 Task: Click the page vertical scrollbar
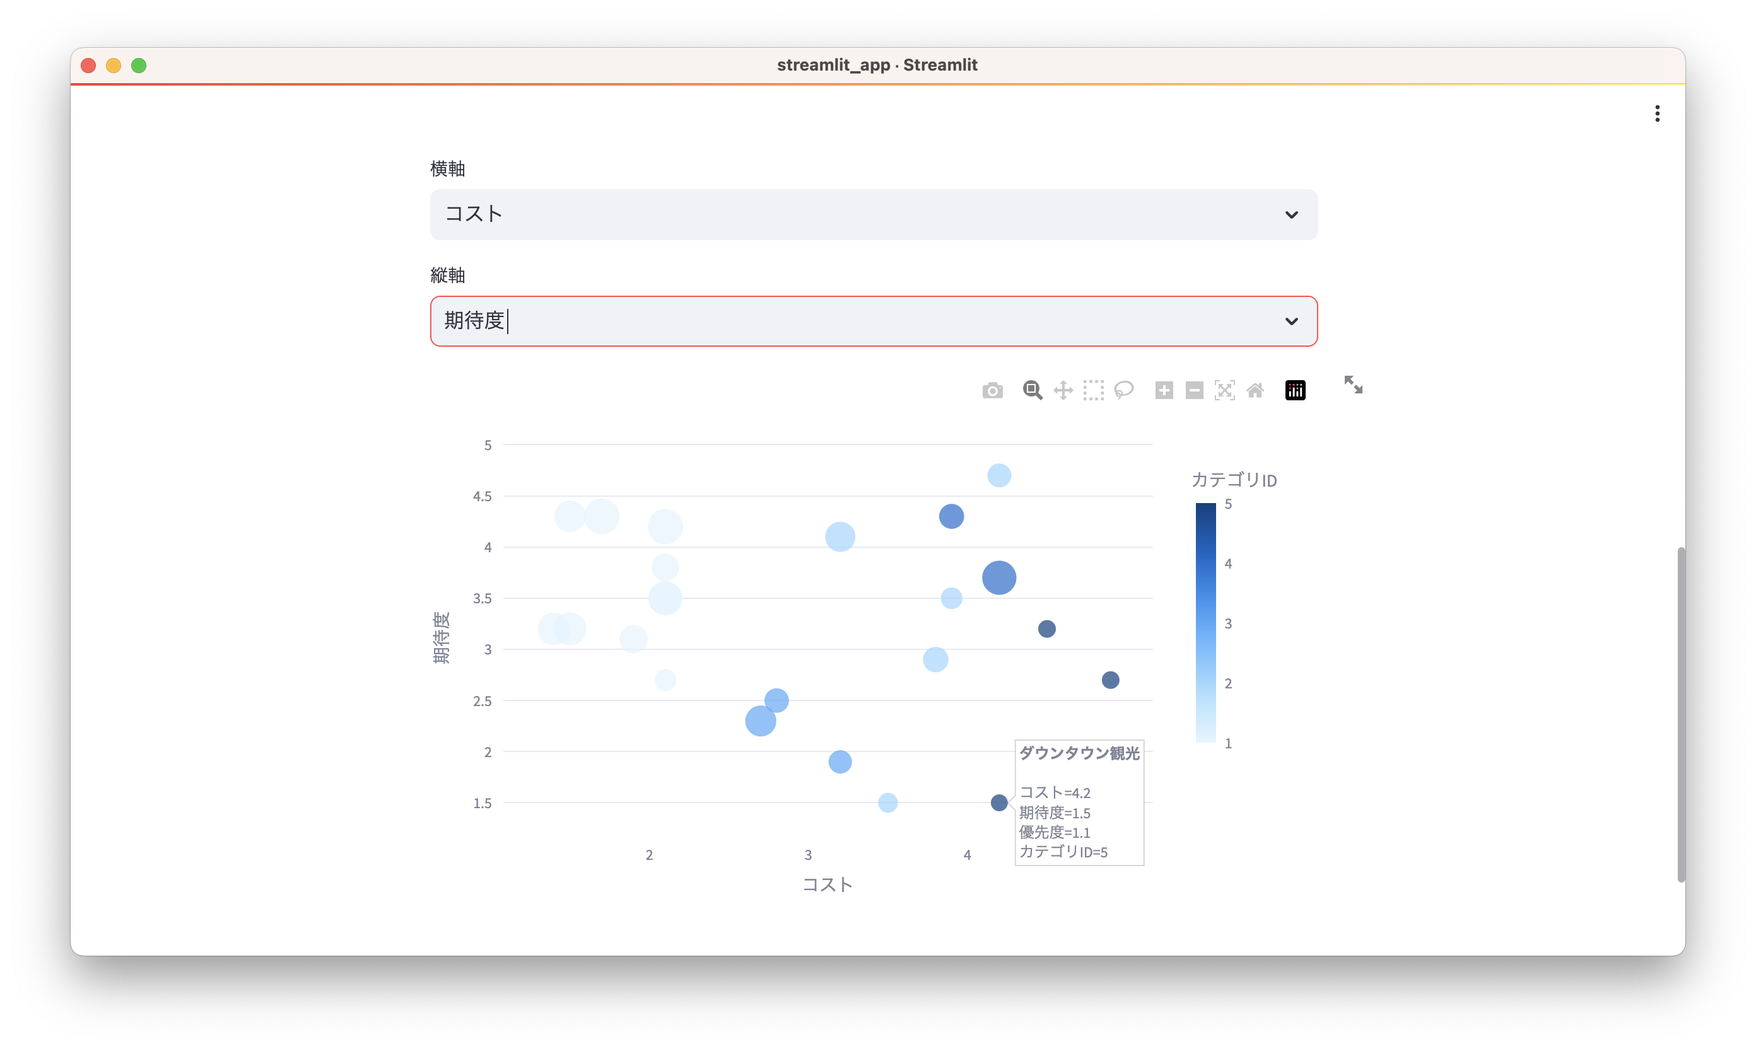(x=1680, y=714)
